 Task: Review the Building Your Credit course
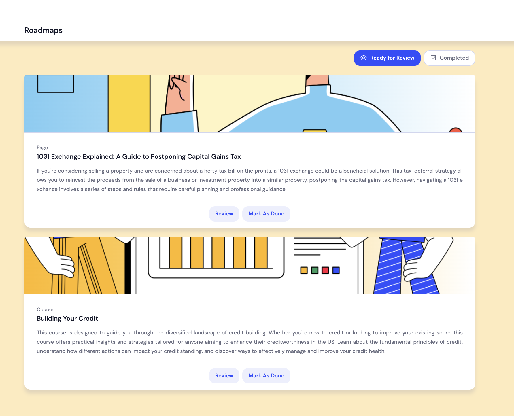(224, 376)
